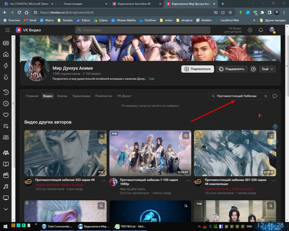Add 533 серия video to queue icon
Image resolution: width=289 pixels, height=231 pixels.
(101, 136)
